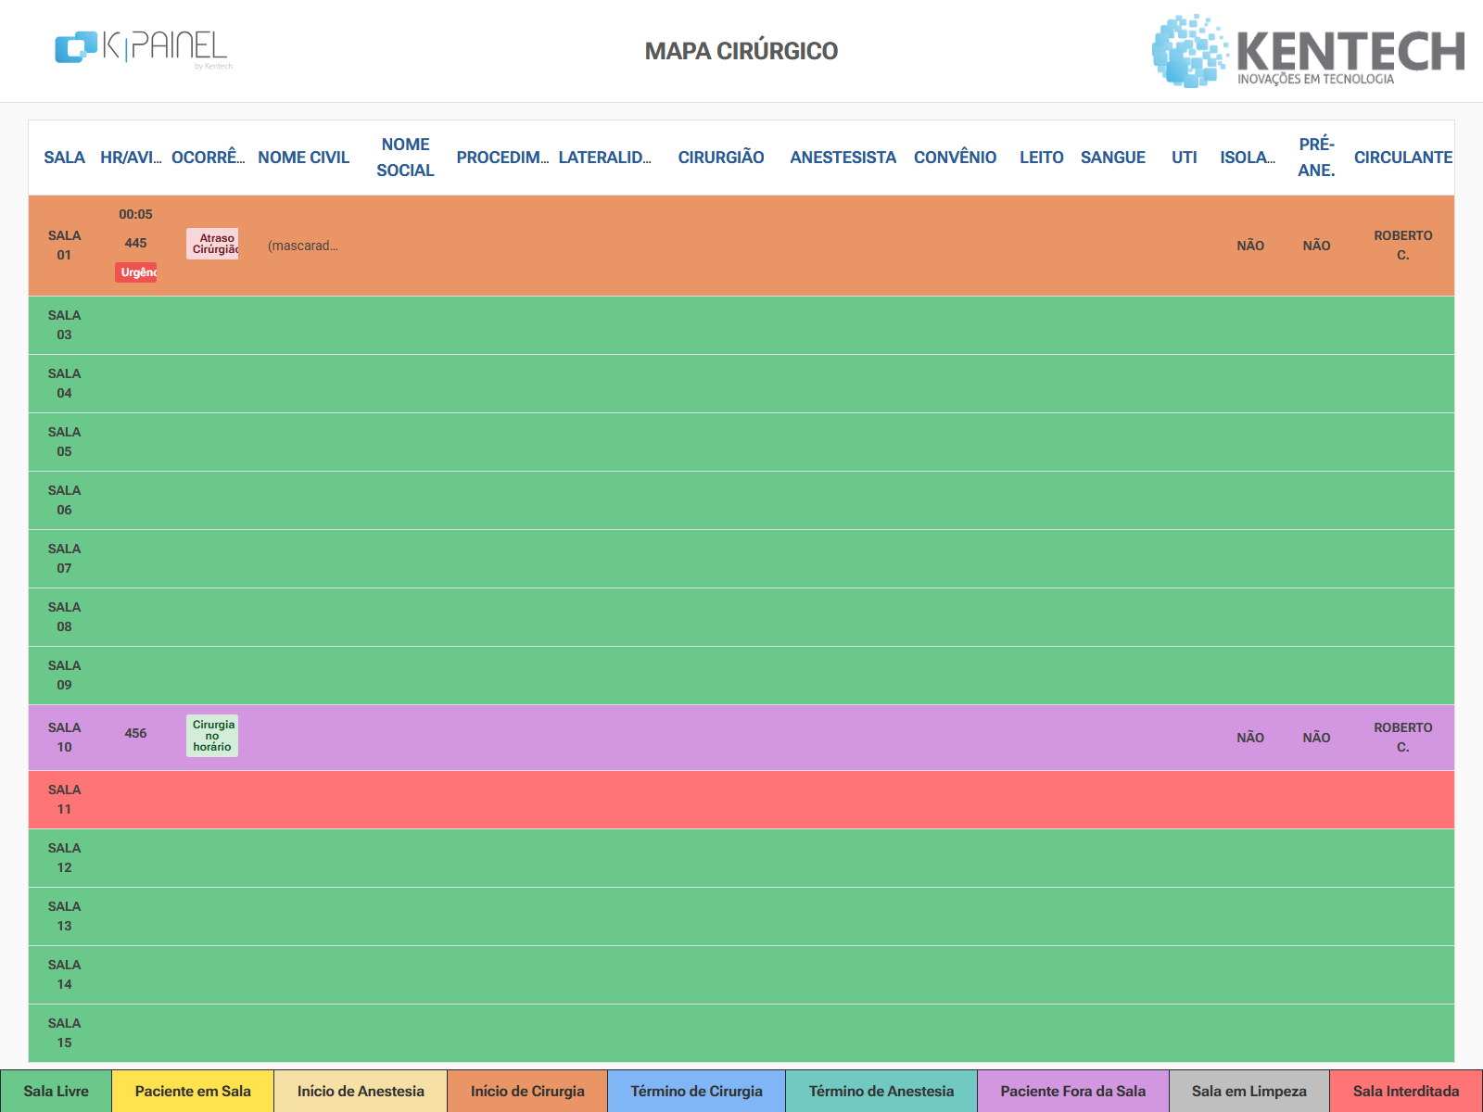The height and width of the screenshot is (1112, 1483).
Task: Select the ANESTESISTA column header
Action: (x=843, y=158)
